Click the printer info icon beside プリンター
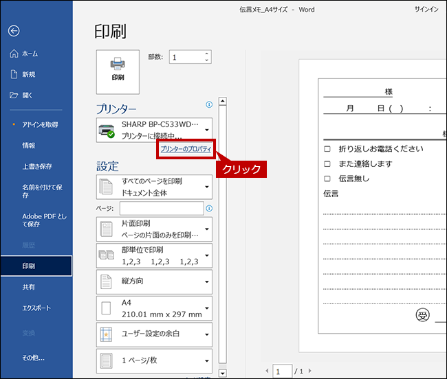This screenshot has height=379, width=447. pos(209,105)
